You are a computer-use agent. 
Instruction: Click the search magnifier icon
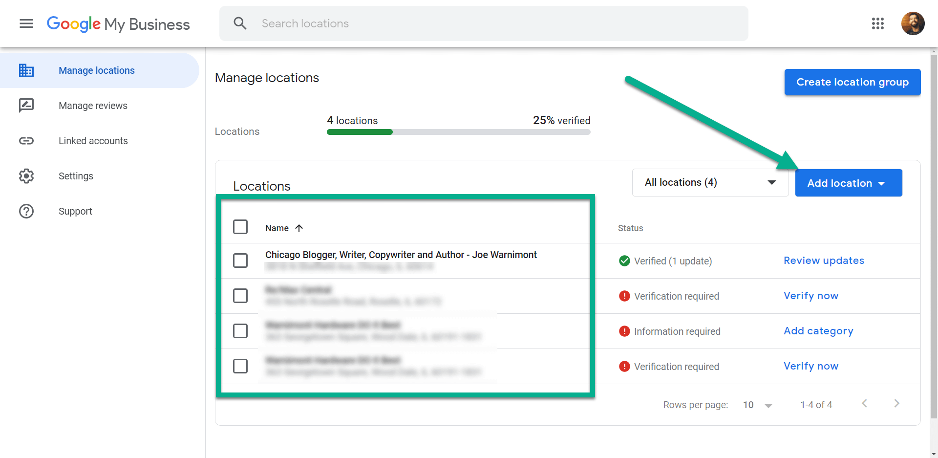pyautogui.click(x=240, y=23)
